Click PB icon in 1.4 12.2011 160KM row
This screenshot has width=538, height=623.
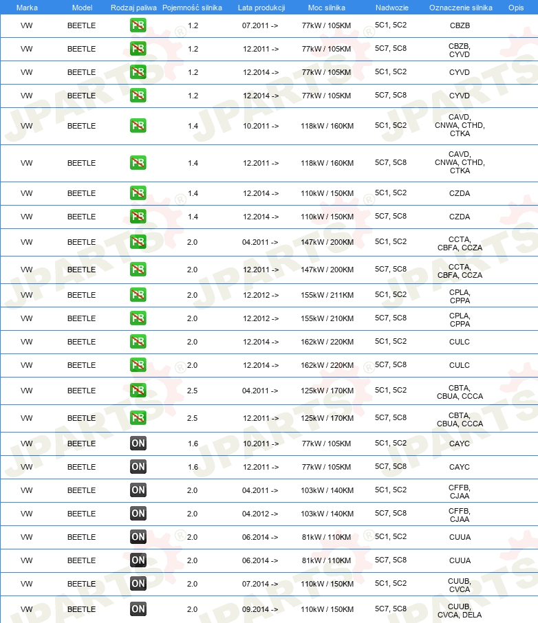138,162
